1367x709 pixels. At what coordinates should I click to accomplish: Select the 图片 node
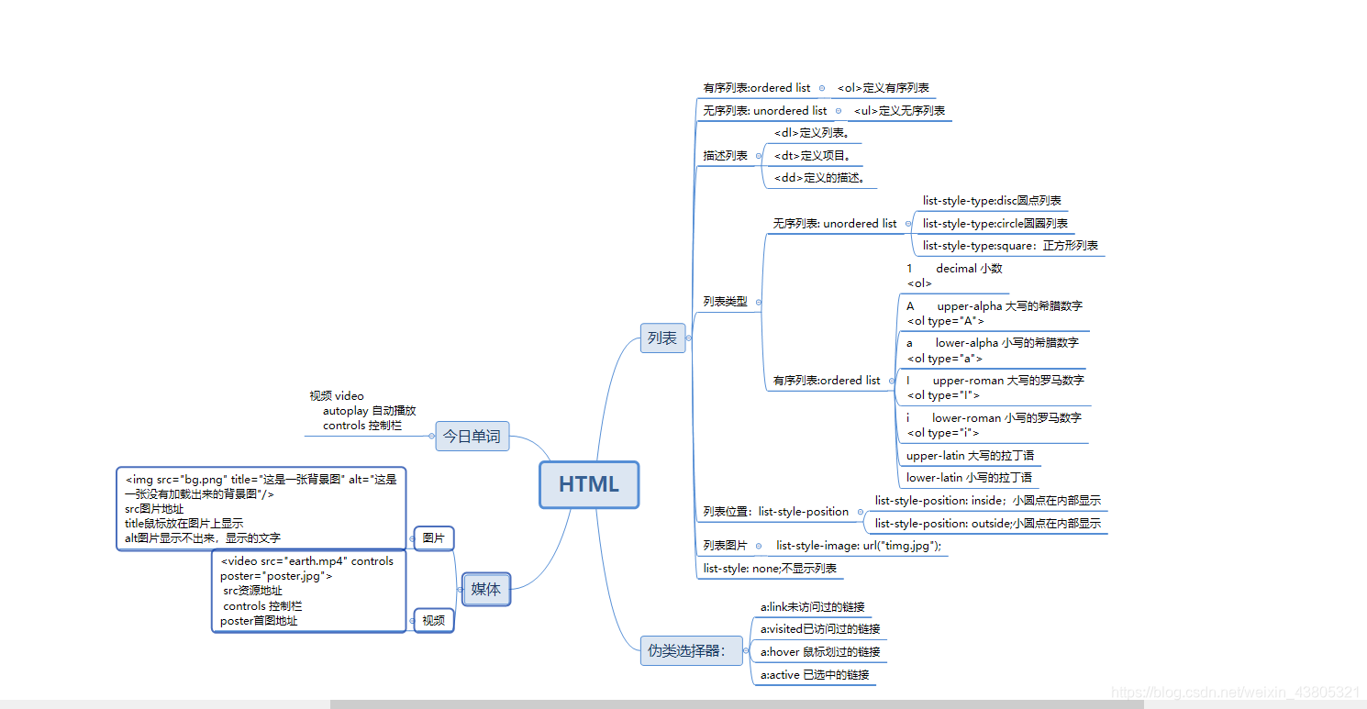pyautogui.click(x=434, y=538)
